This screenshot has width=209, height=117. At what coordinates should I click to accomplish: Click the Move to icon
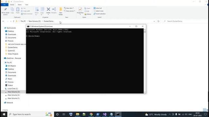37,11
